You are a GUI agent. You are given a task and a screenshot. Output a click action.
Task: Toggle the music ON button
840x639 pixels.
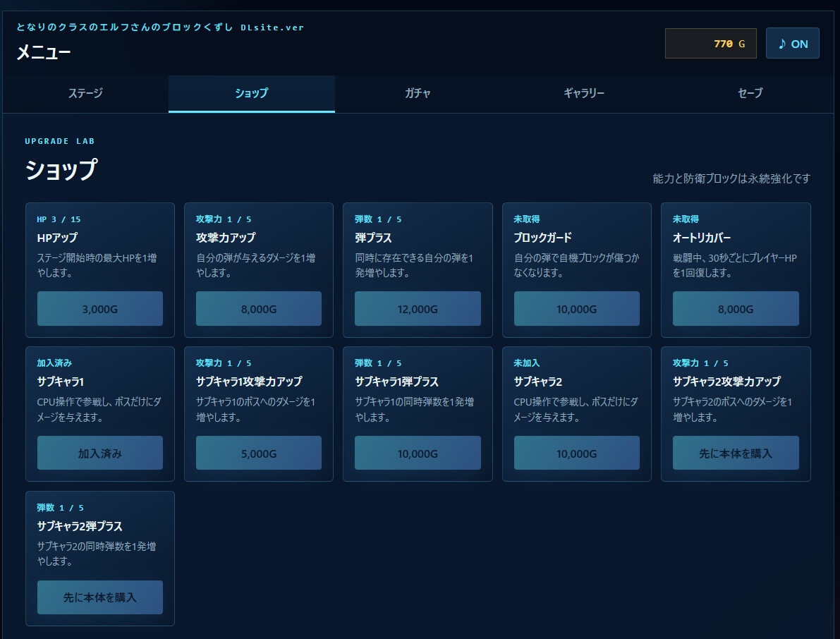[792, 44]
